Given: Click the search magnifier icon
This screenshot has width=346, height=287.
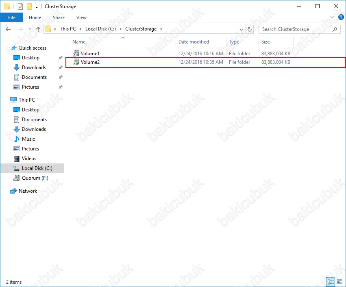Looking at the screenshot, I should click(x=335, y=29).
